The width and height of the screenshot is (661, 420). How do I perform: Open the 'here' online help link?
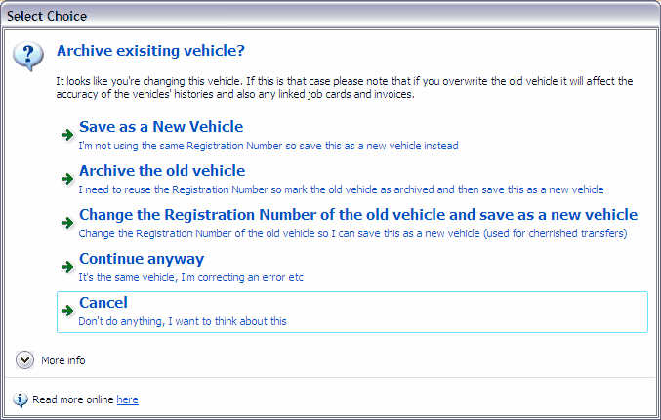point(127,399)
